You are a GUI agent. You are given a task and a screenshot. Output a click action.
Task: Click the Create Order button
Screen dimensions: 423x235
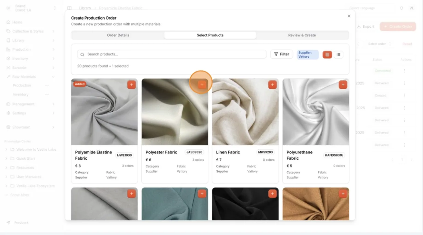(398, 26)
